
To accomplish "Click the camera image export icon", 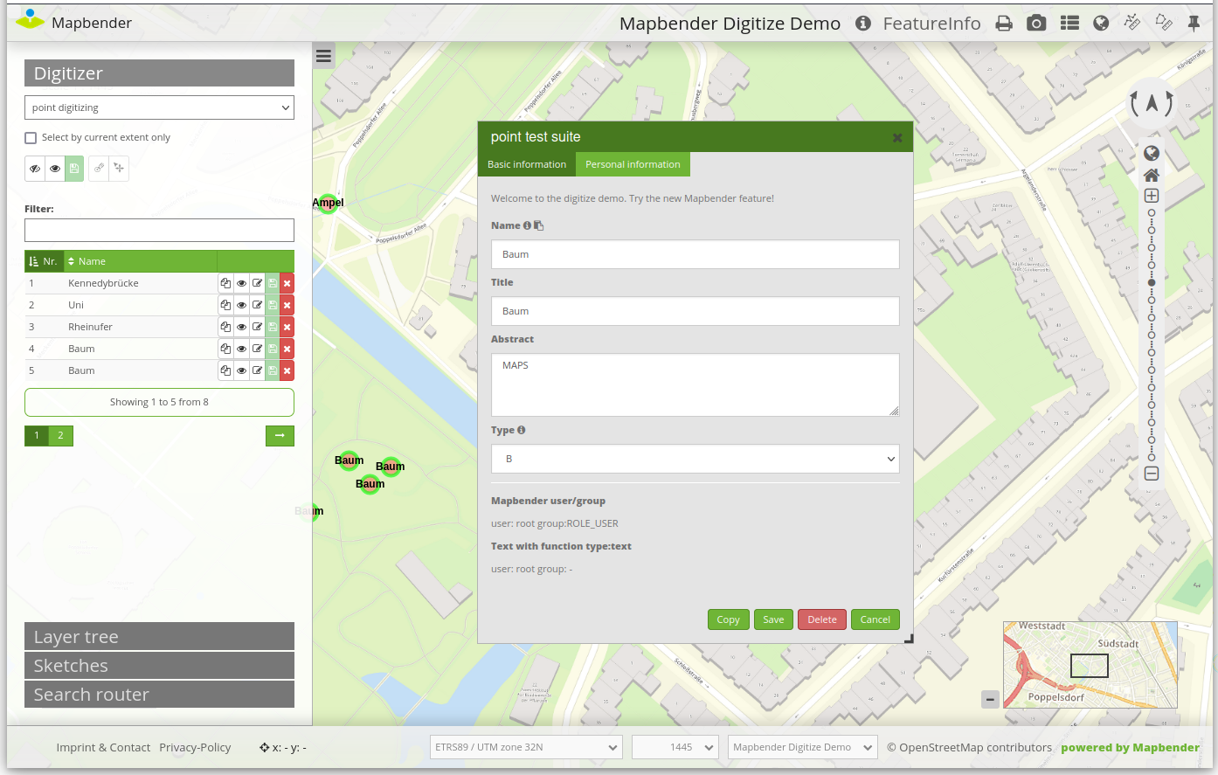I will click(x=1036, y=24).
